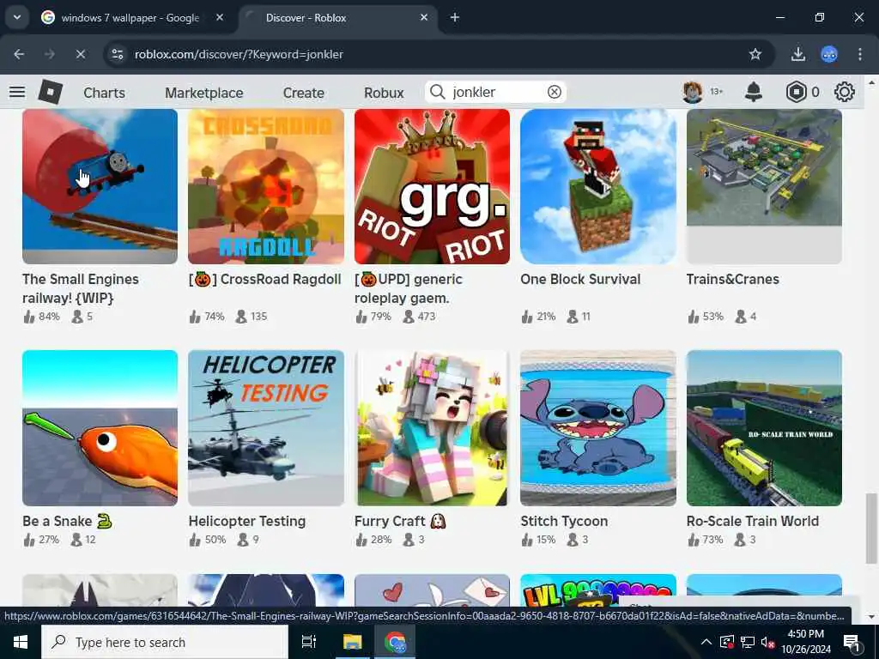Open Roblox notifications bell

tap(754, 92)
